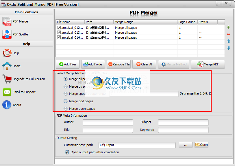This screenshot has height=166, width=235.
Task: Open the PDF Merger feature in sidebar
Action: point(16,21)
